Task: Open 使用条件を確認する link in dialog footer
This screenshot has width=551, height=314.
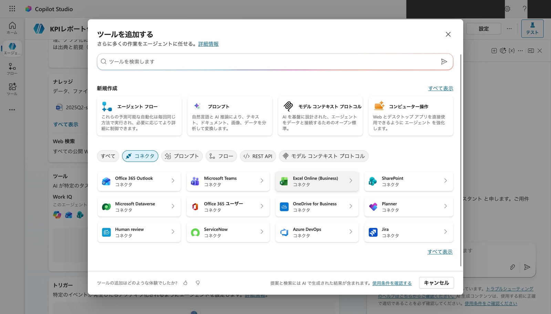Action: (392, 283)
